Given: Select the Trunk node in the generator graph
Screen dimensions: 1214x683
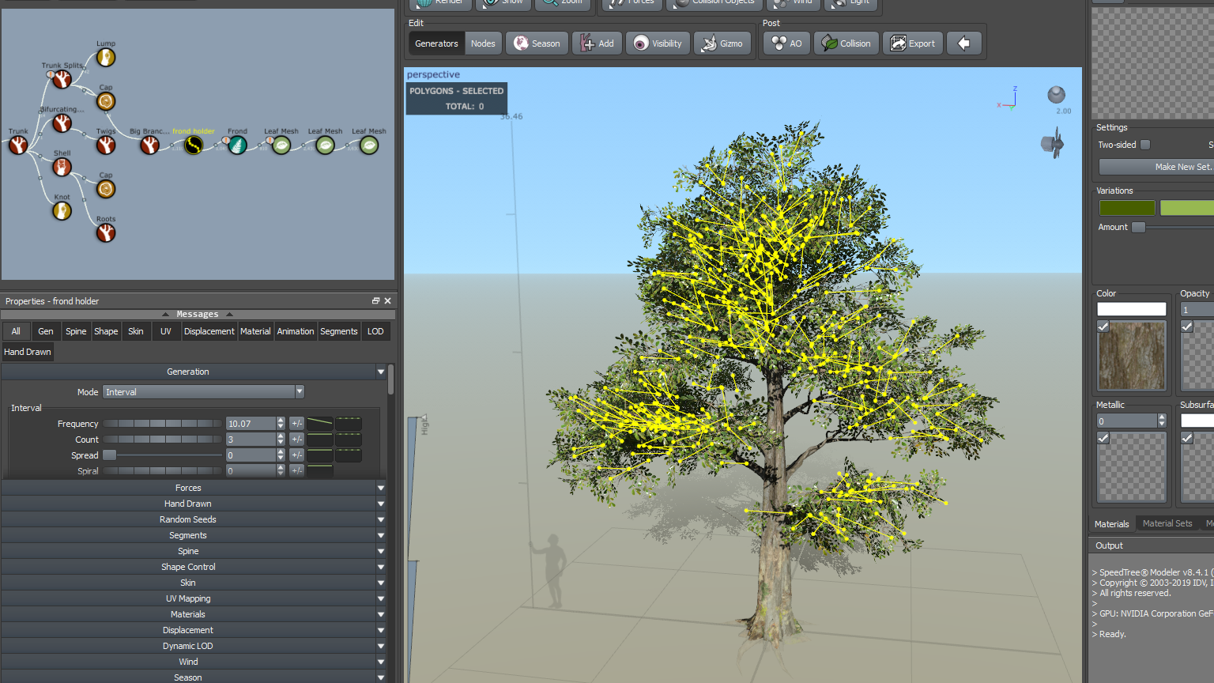Looking at the screenshot, I should click(x=18, y=145).
